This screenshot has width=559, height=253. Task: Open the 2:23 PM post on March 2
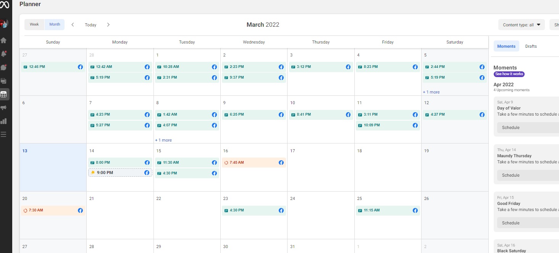point(254,67)
